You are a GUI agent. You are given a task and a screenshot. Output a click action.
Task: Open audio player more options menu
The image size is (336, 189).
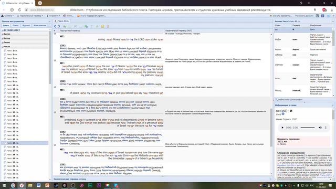[x=325, y=128]
